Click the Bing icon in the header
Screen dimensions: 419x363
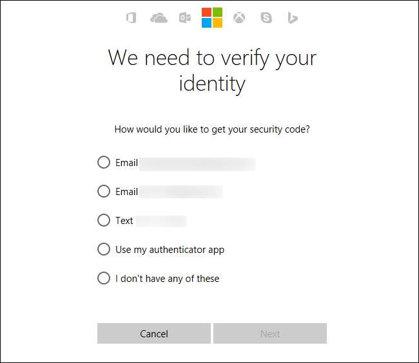click(x=293, y=18)
